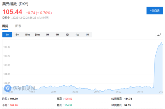Open the 概览 overview tab
This screenshot has height=109, width=165.
point(5,26)
